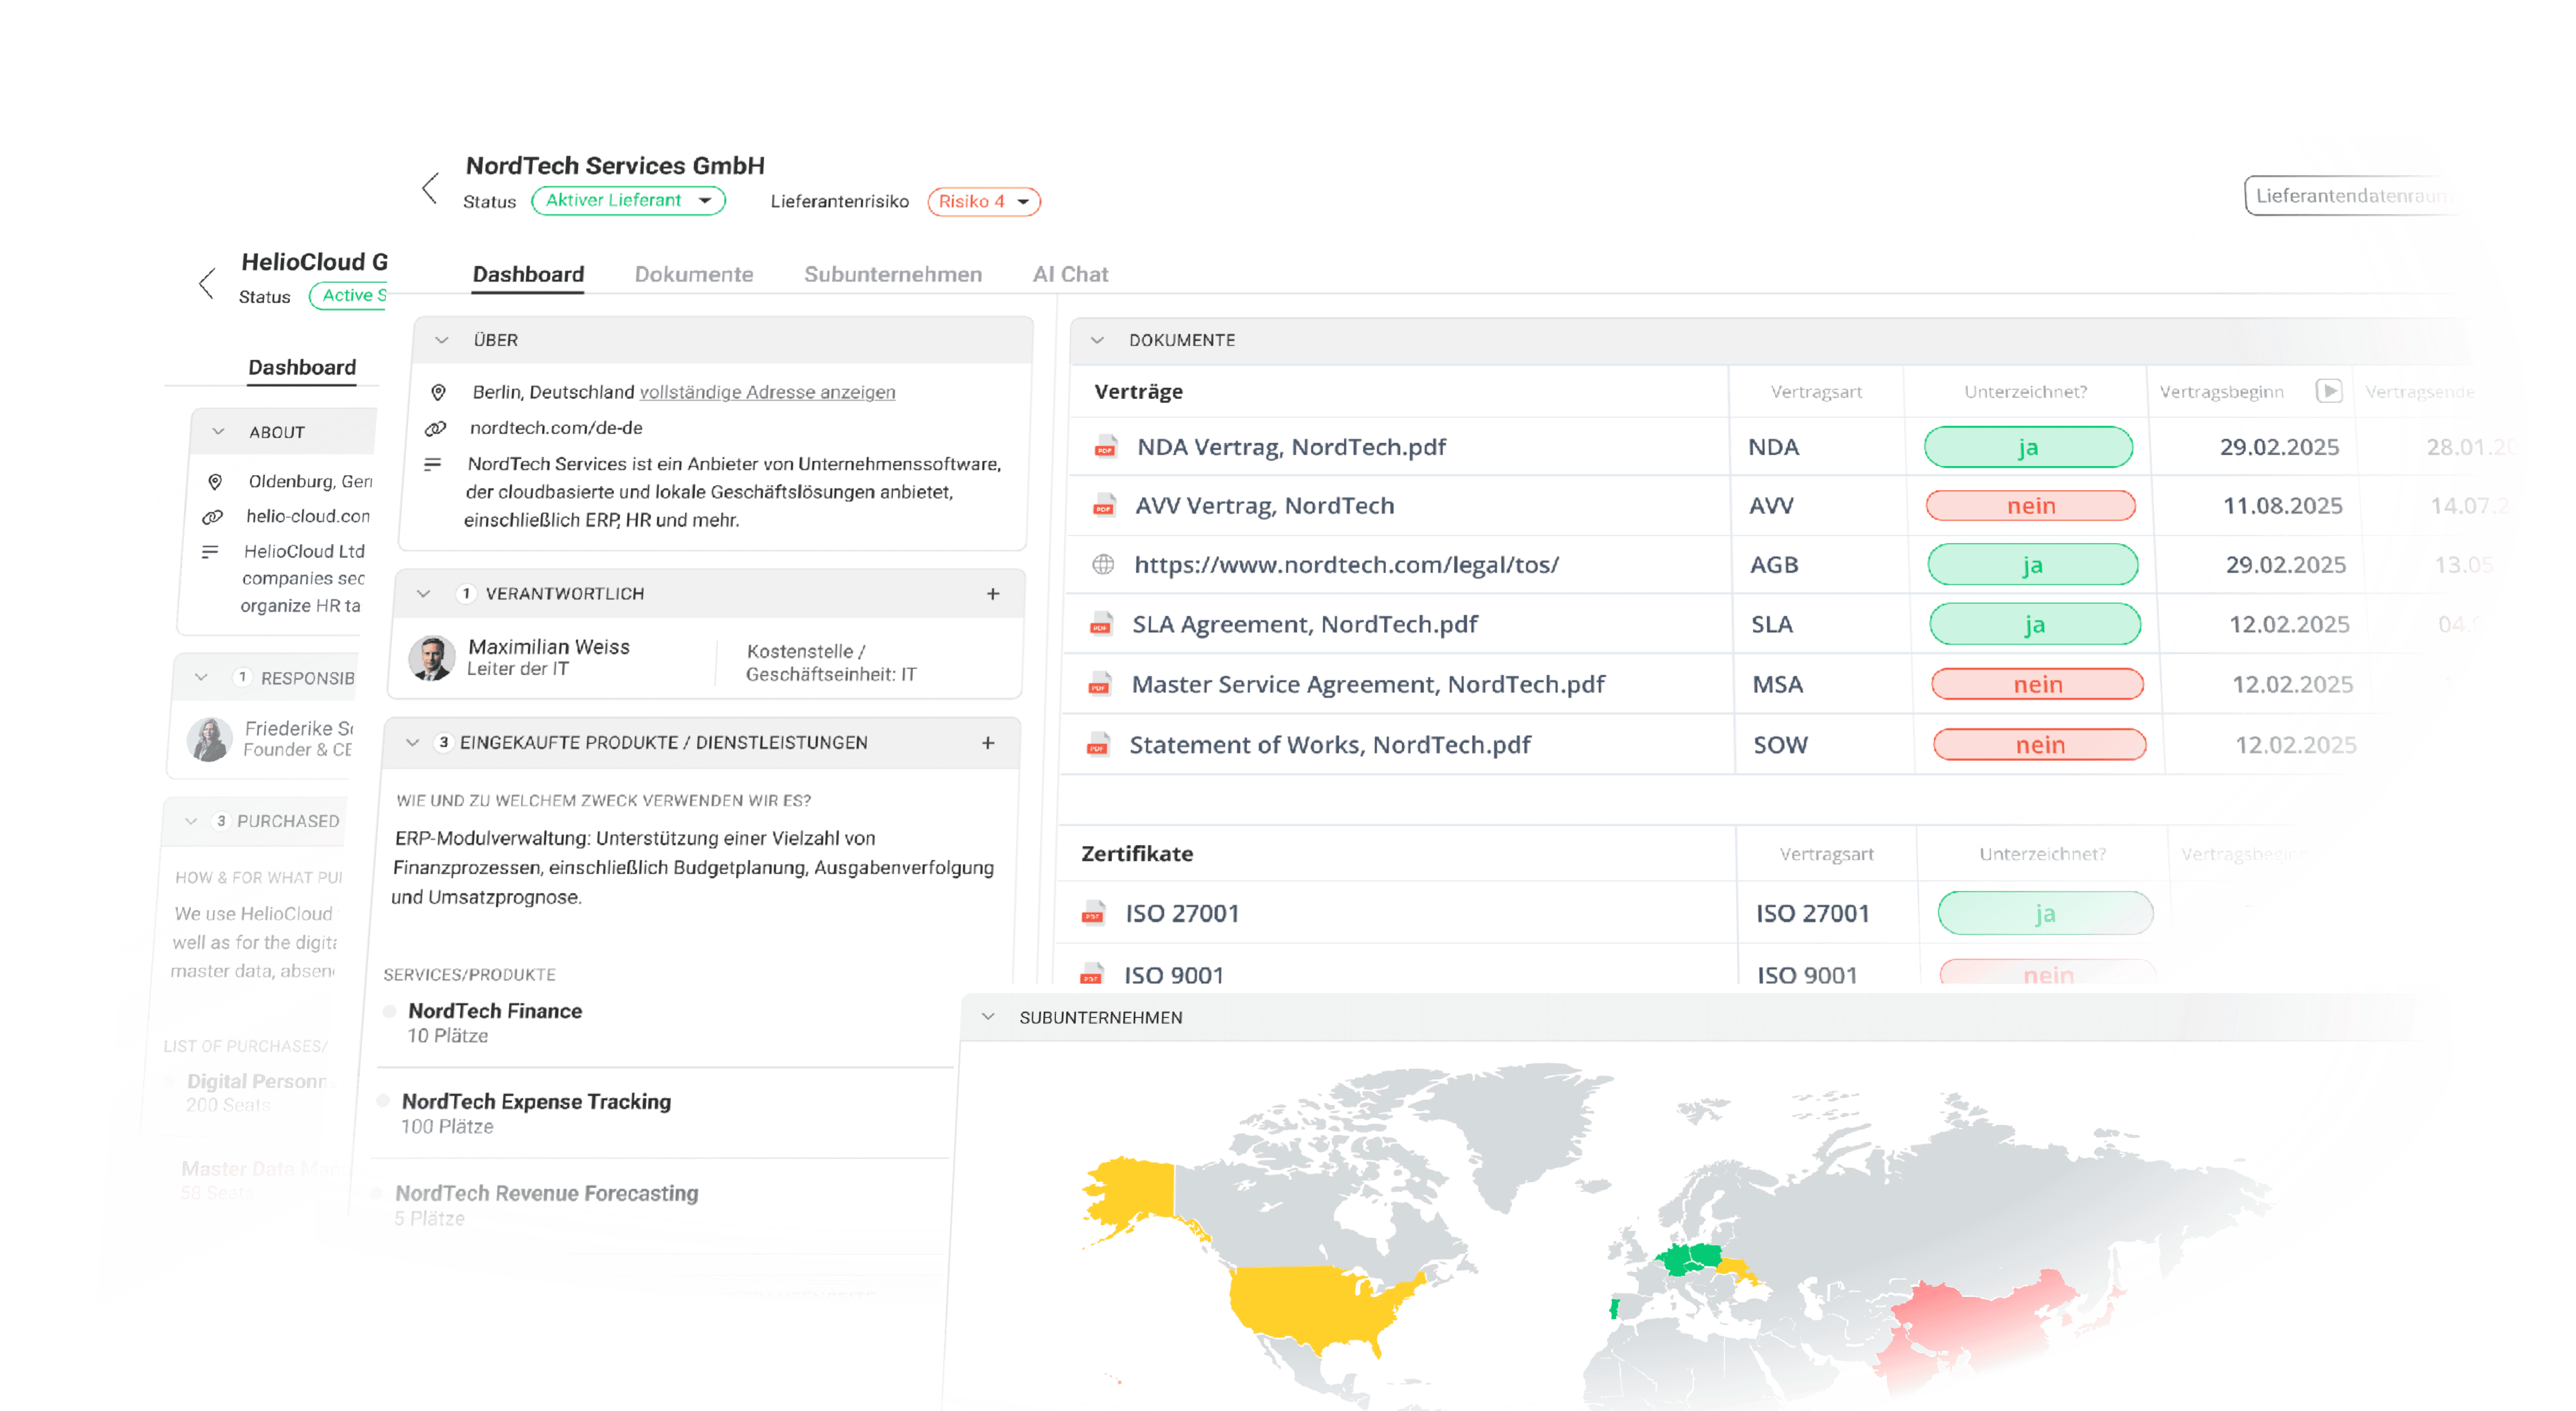Open the Aktiver Lieferant status dropdown
Image resolution: width=2576 pixels, height=1411 pixels.
pyautogui.click(x=628, y=200)
